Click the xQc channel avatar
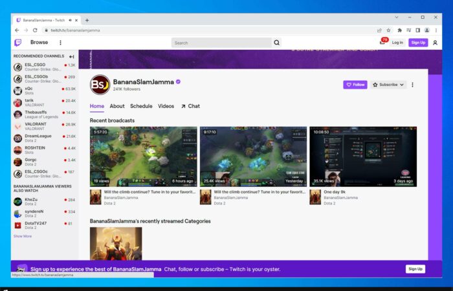Screen dimensions: 453x291 pos(17,91)
